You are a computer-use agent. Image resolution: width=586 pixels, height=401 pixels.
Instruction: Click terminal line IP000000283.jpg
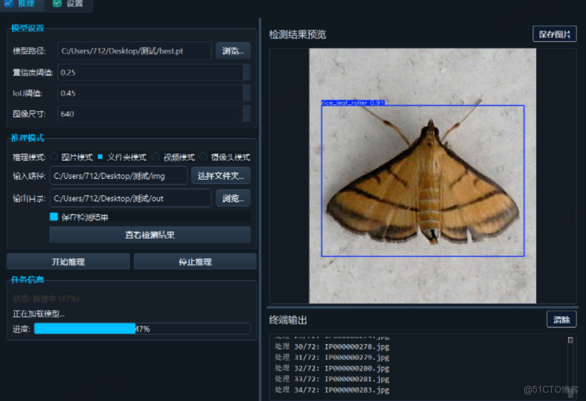(x=332, y=390)
